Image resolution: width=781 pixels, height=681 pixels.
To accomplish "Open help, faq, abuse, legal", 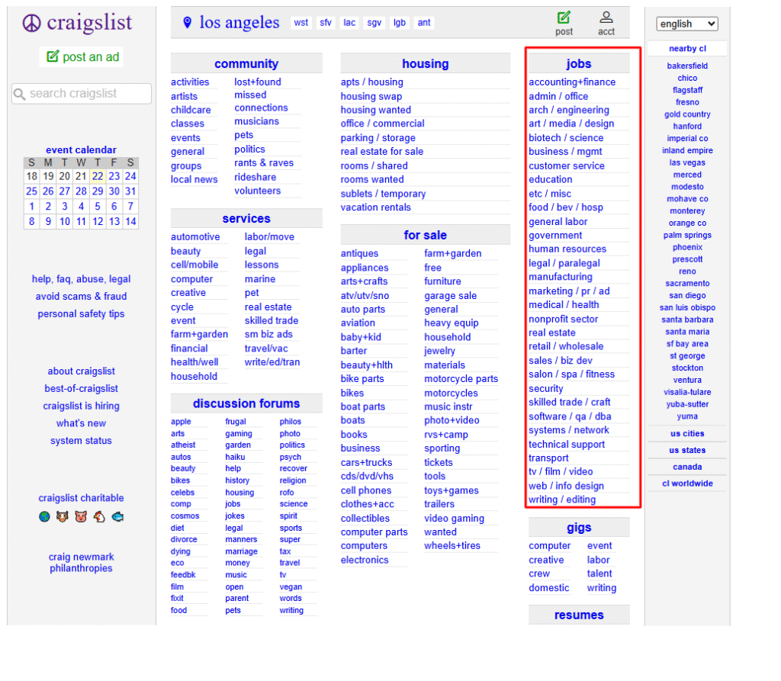I will point(81,279).
